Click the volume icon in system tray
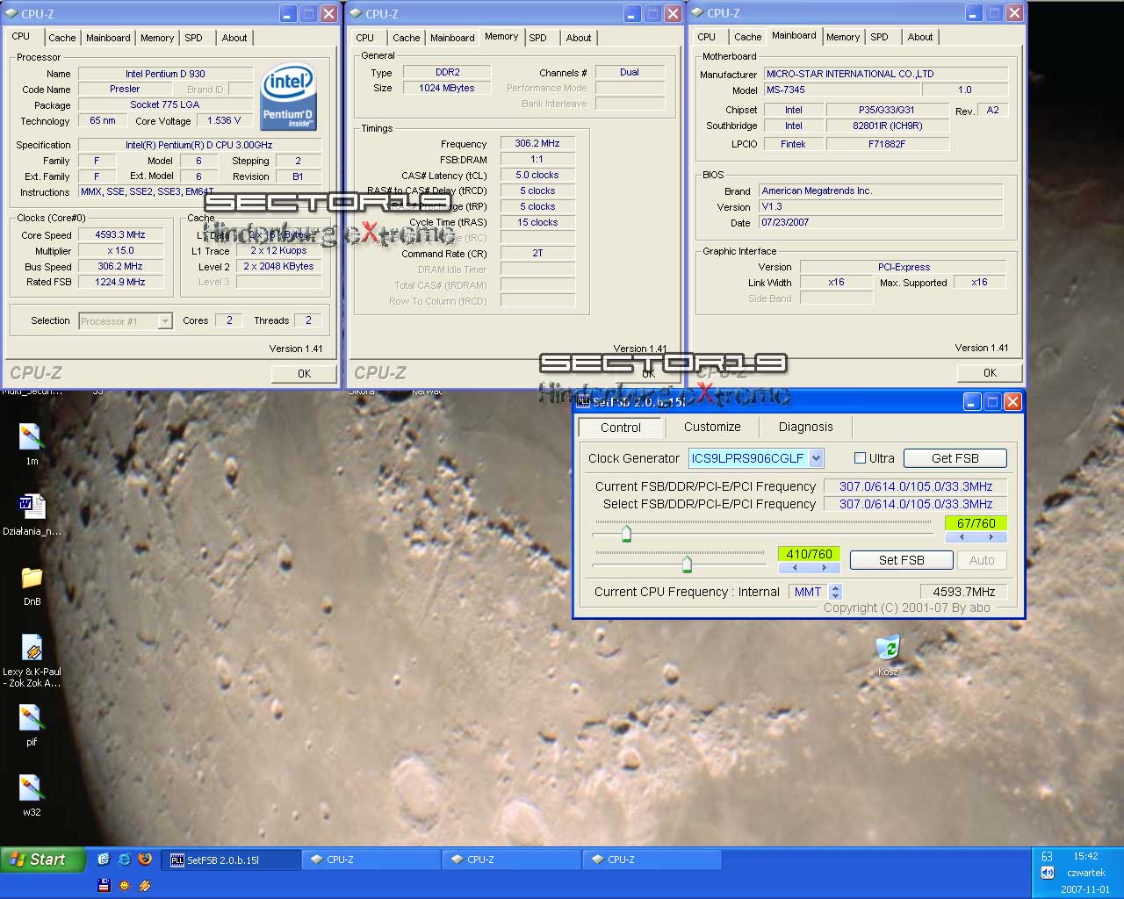The width and height of the screenshot is (1124, 899). pos(1047,873)
